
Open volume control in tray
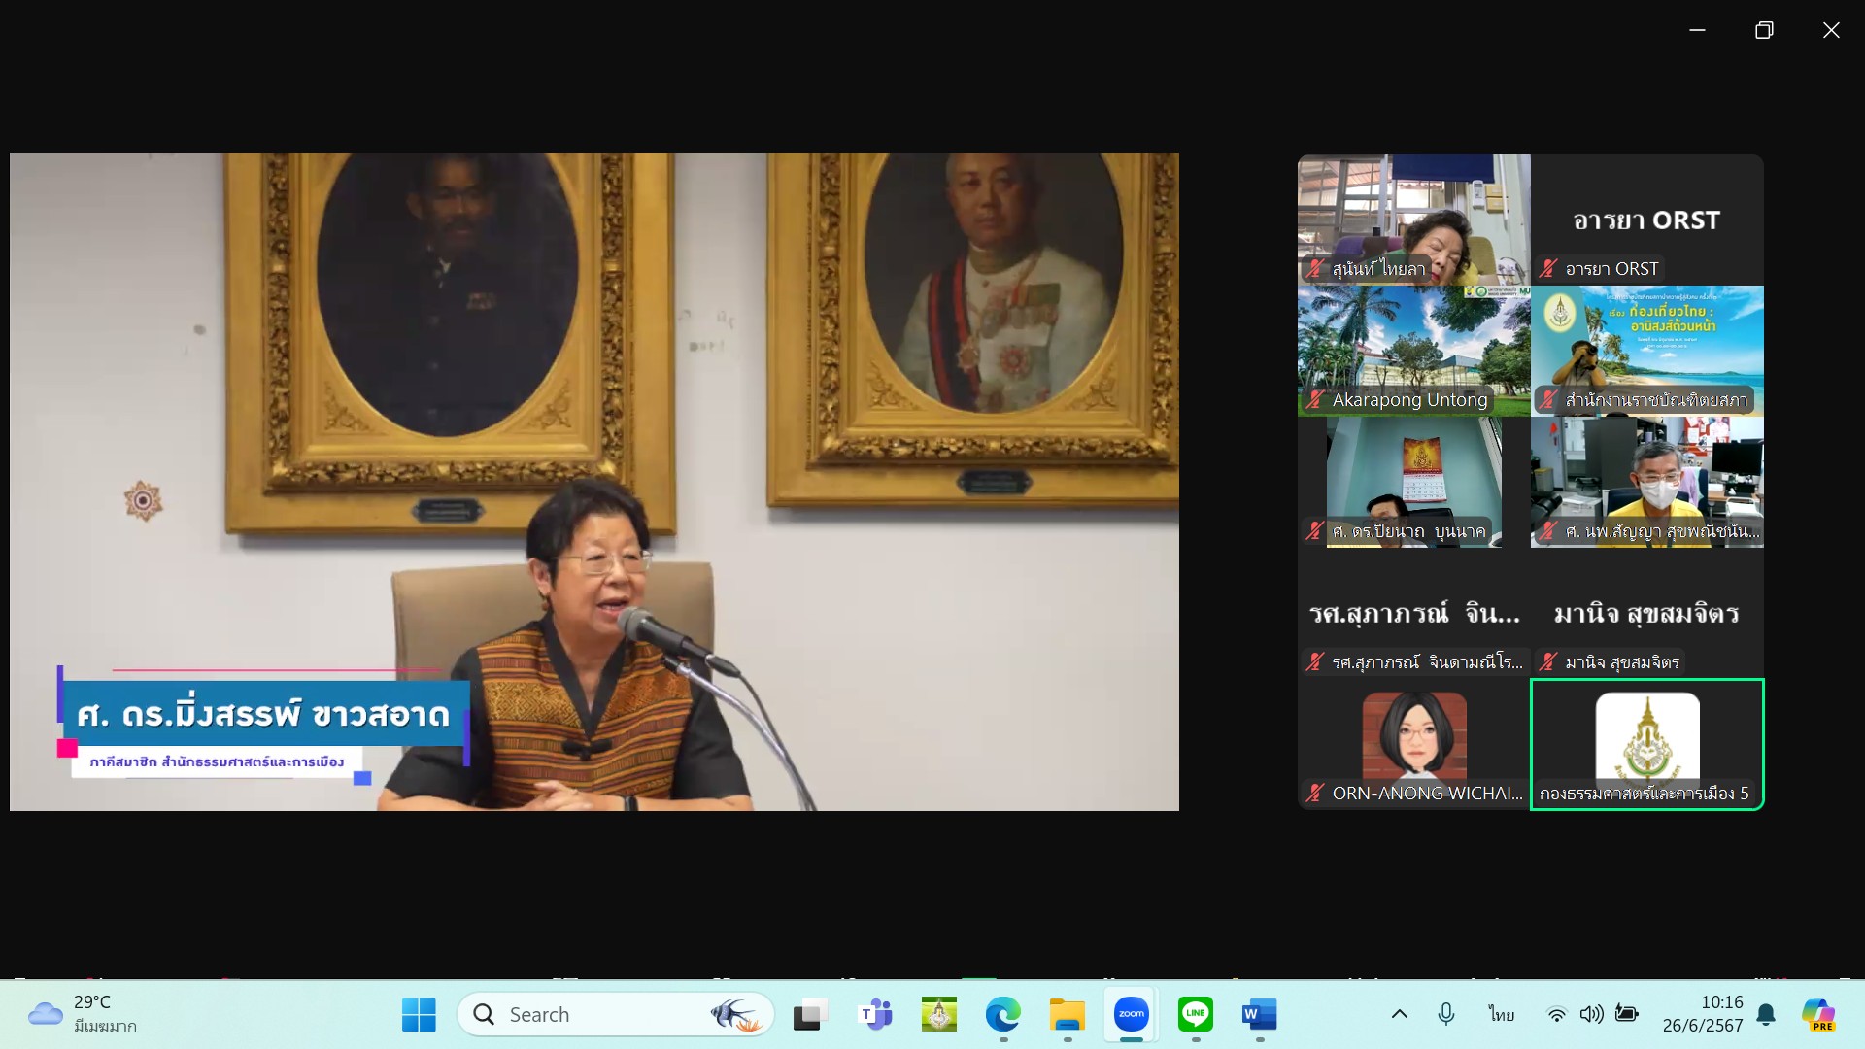click(x=1591, y=1014)
